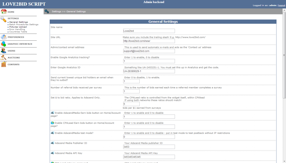Viewport: 286px width, 163px height.
Task: Click the Contents box icon
Action: point(3,64)
